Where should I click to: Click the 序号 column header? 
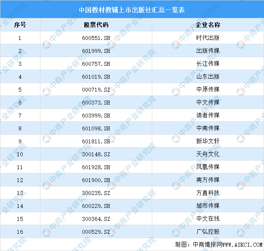click(20, 25)
